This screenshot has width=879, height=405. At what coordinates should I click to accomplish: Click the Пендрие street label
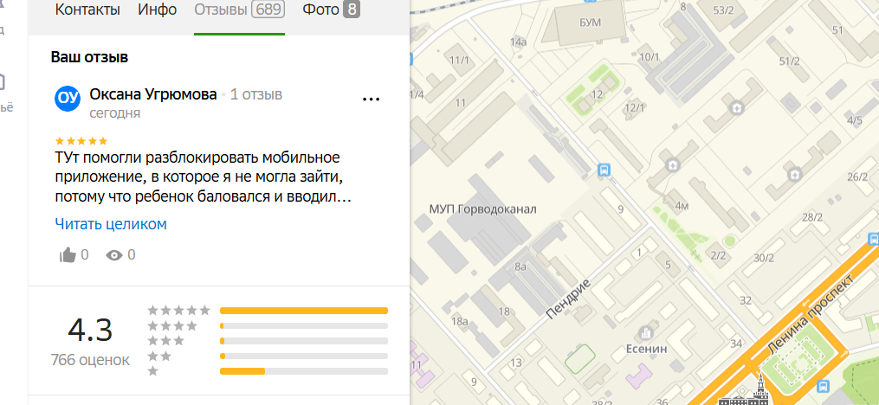(x=568, y=298)
